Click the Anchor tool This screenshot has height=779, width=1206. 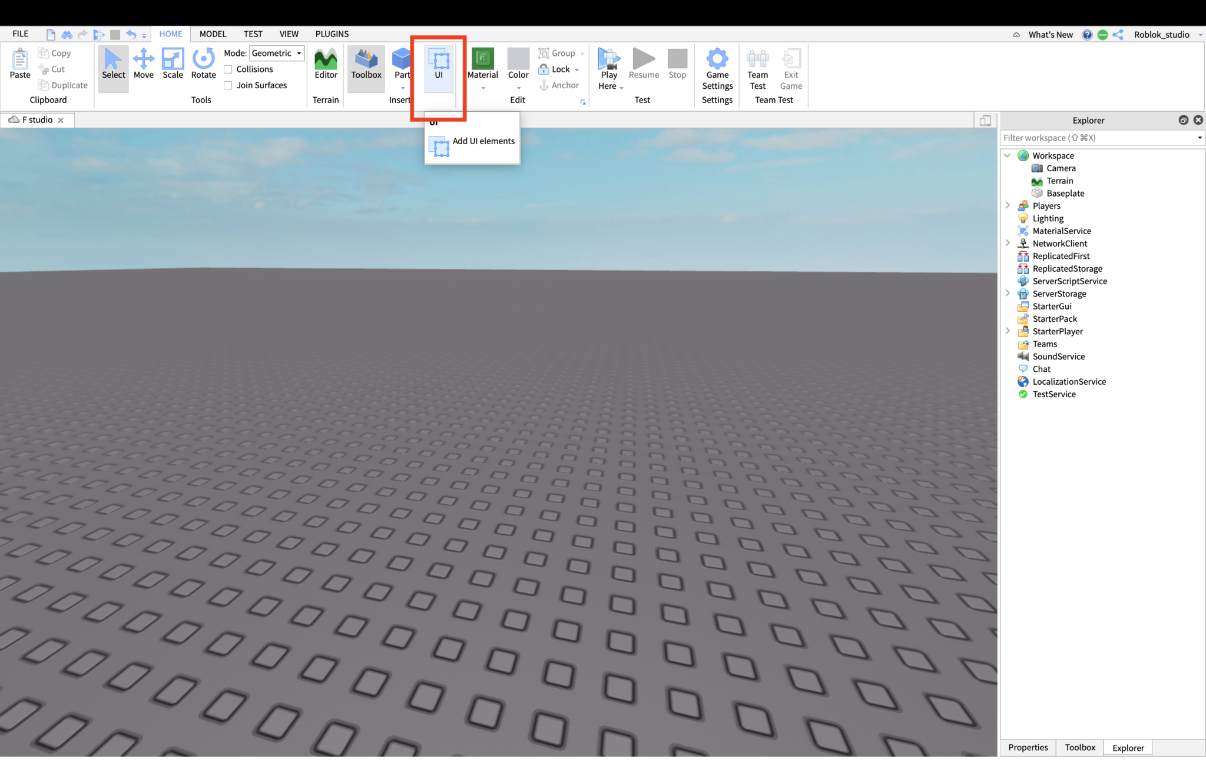(x=559, y=85)
